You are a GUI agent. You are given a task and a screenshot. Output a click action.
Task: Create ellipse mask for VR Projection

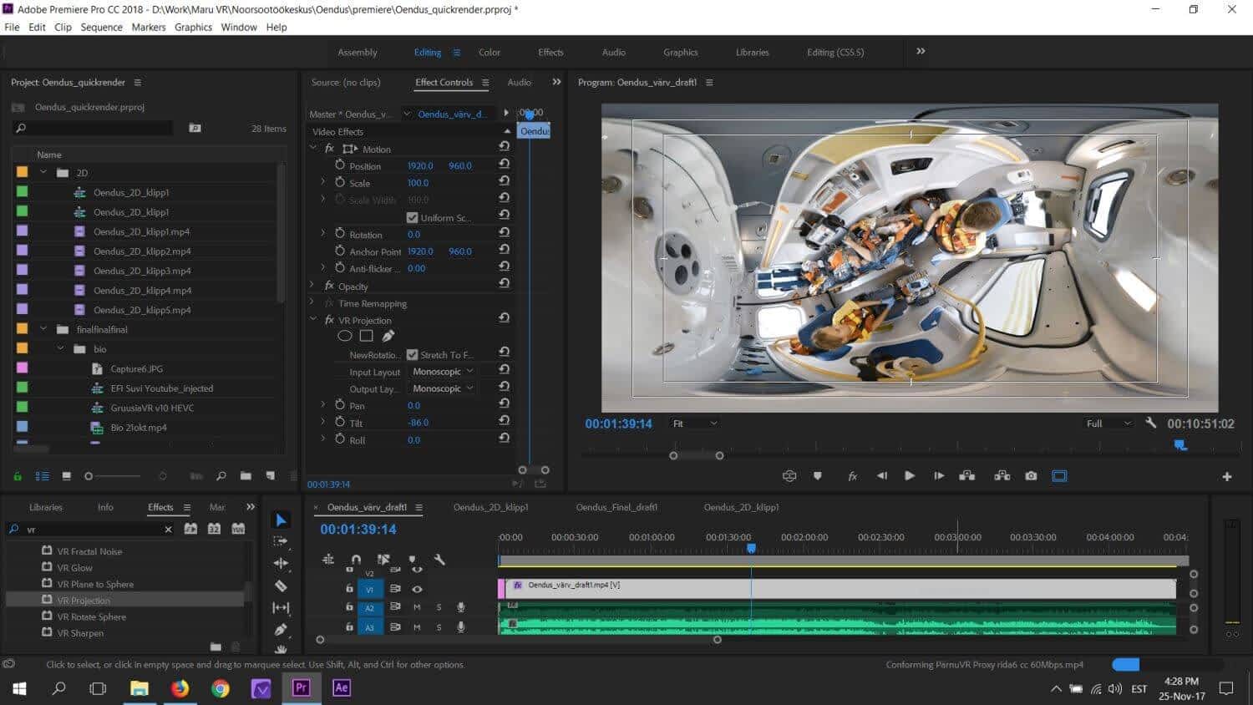coord(344,336)
